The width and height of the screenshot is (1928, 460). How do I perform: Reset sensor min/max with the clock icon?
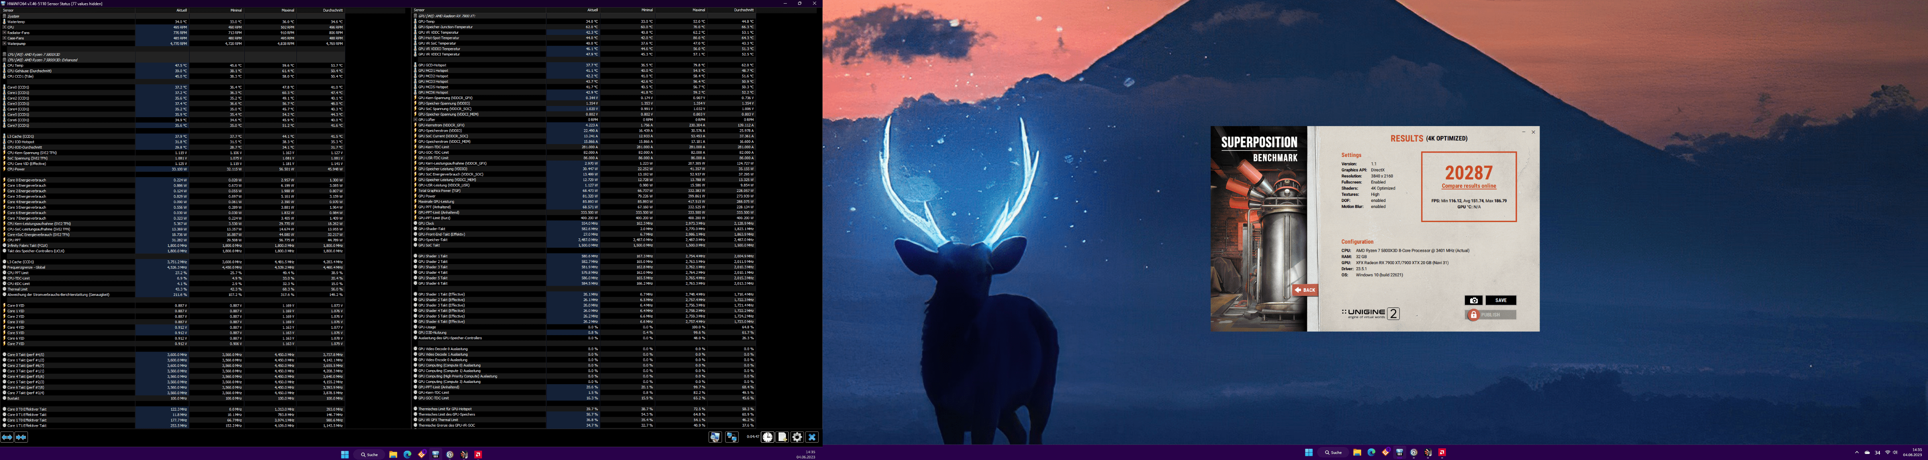[767, 437]
